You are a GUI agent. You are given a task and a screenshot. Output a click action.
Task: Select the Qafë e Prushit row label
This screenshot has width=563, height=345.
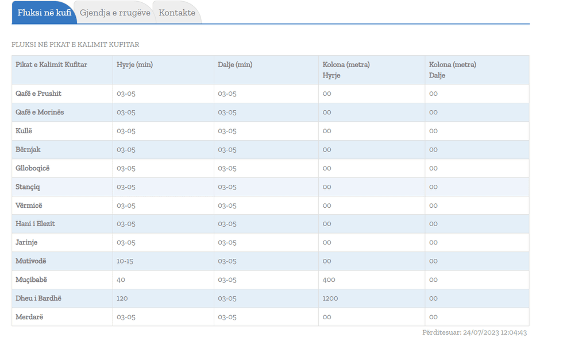click(38, 94)
